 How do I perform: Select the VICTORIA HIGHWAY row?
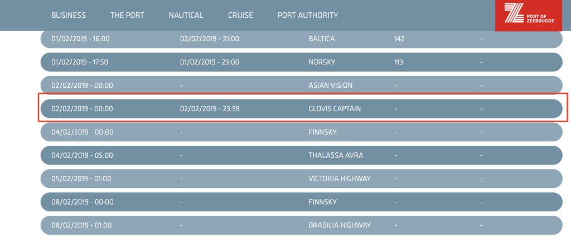click(x=302, y=178)
